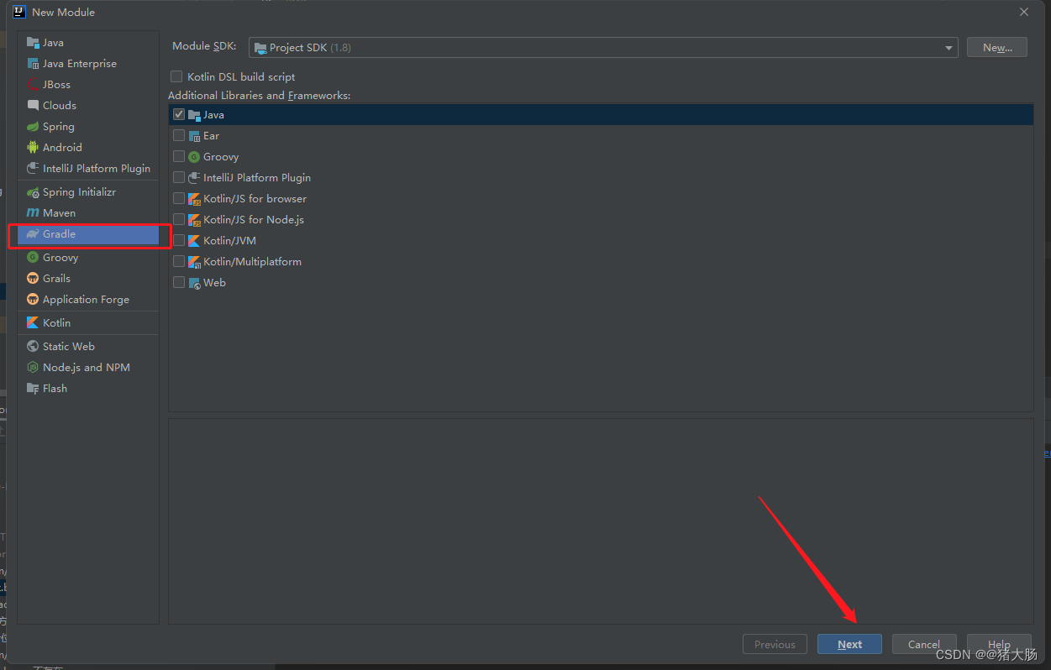Tick the Ear framework checkbox

tap(179, 135)
